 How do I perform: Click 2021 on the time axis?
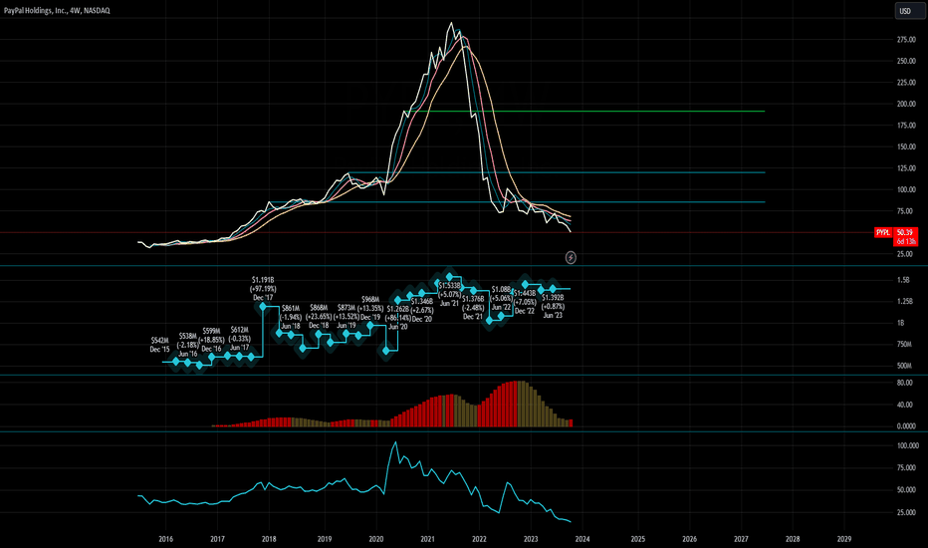pos(427,539)
